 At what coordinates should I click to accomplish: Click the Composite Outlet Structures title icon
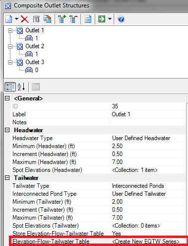tap(8, 6)
